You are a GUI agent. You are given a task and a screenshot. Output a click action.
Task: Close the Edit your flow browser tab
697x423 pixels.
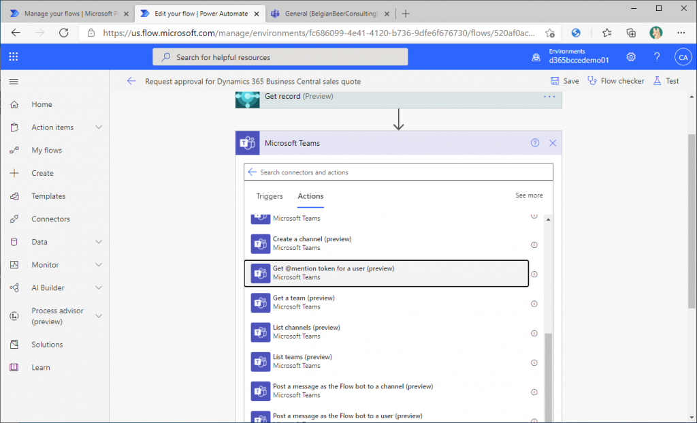click(257, 14)
